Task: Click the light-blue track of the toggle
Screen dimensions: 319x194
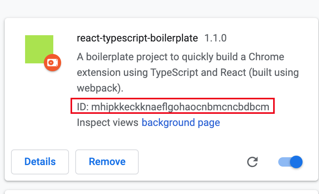Action: tap(284, 162)
